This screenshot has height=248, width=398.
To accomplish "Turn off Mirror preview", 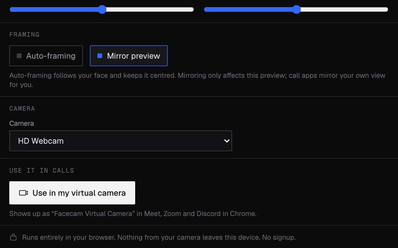I will pos(129,56).
